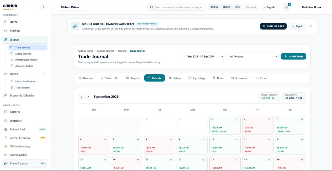Switch to the Psychology tab

[197, 78]
